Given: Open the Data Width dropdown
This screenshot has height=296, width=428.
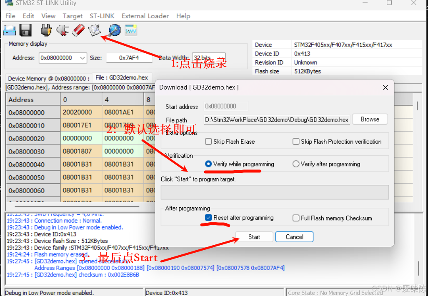Looking at the screenshot, I should tap(221, 58).
